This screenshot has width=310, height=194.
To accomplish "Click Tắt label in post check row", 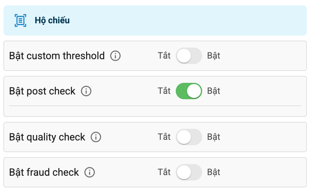I will click(164, 91).
